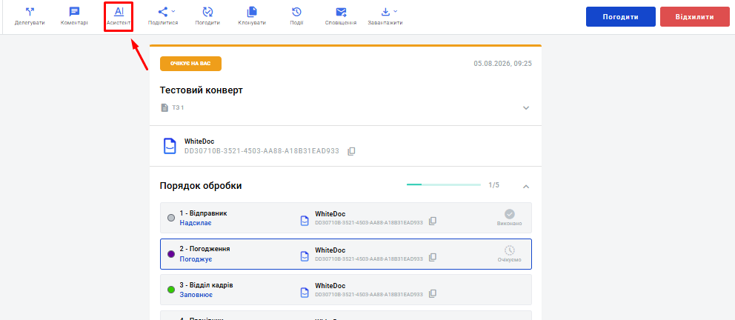This screenshot has height=320, width=735.
Task: Clone the envelope with Клонувати
Action: (252, 16)
